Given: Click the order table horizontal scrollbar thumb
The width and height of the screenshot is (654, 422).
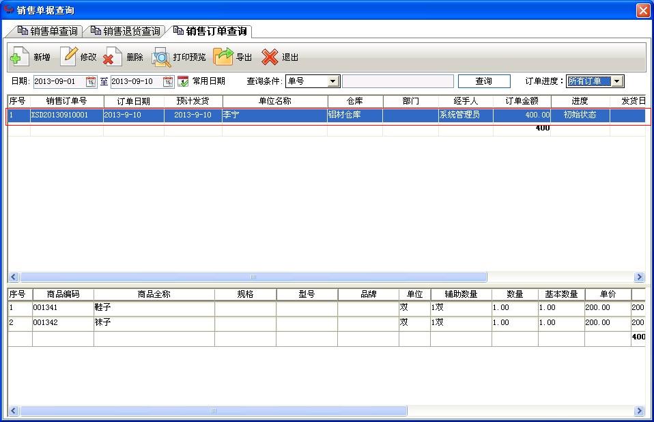Looking at the screenshot, I should (253, 277).
